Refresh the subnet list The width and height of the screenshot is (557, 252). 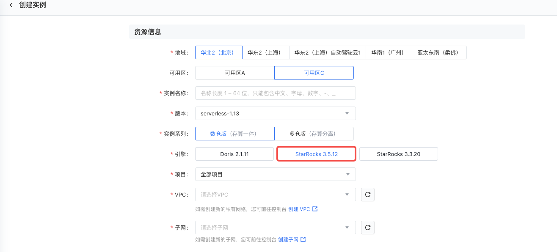point(368,227)
